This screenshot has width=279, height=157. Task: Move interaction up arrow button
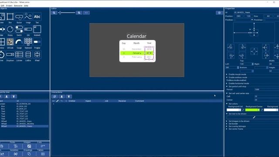coord(62,96)
